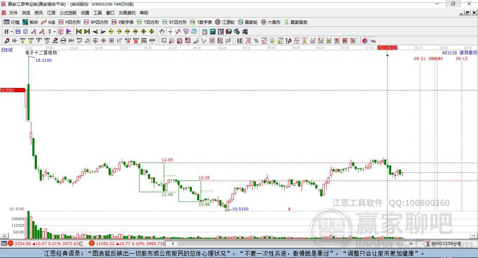
Task: Open the 公式选股 menu
Action: [68, 13]
